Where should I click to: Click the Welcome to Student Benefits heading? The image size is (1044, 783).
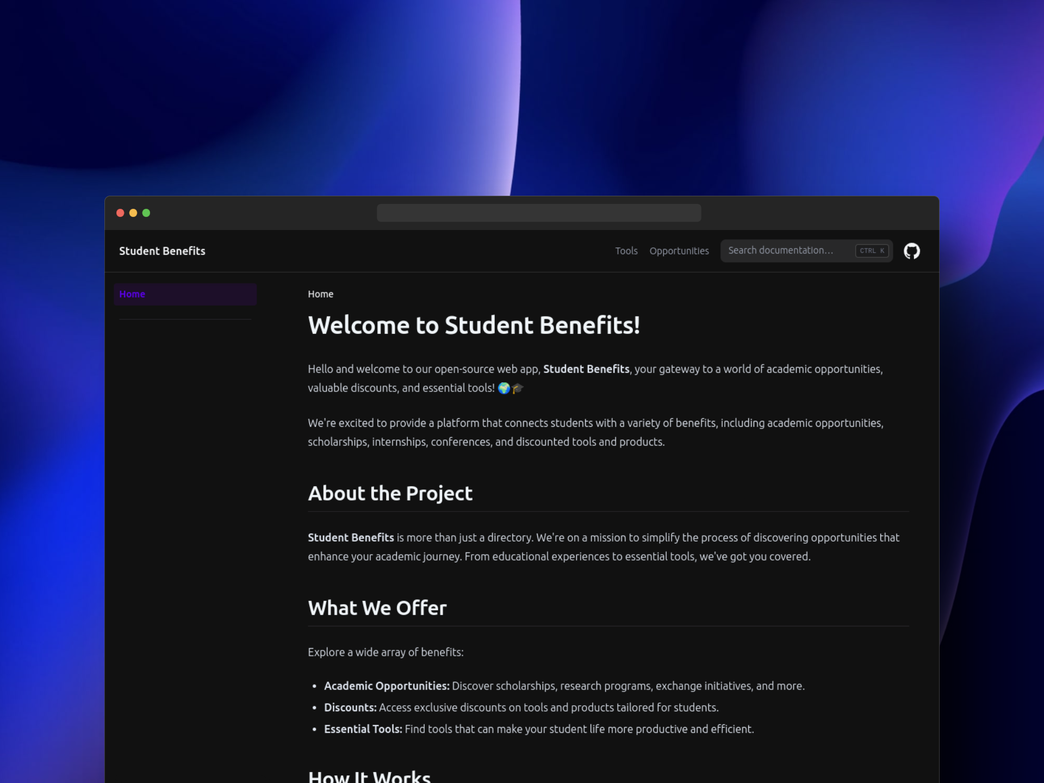(x=474, y=325)
